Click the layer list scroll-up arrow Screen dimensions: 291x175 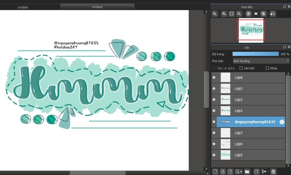coord(288,74)
